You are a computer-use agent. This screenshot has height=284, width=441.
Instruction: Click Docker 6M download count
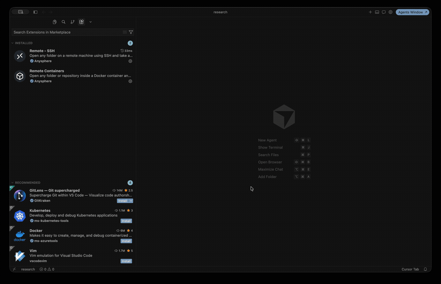(x=121, y=231)
